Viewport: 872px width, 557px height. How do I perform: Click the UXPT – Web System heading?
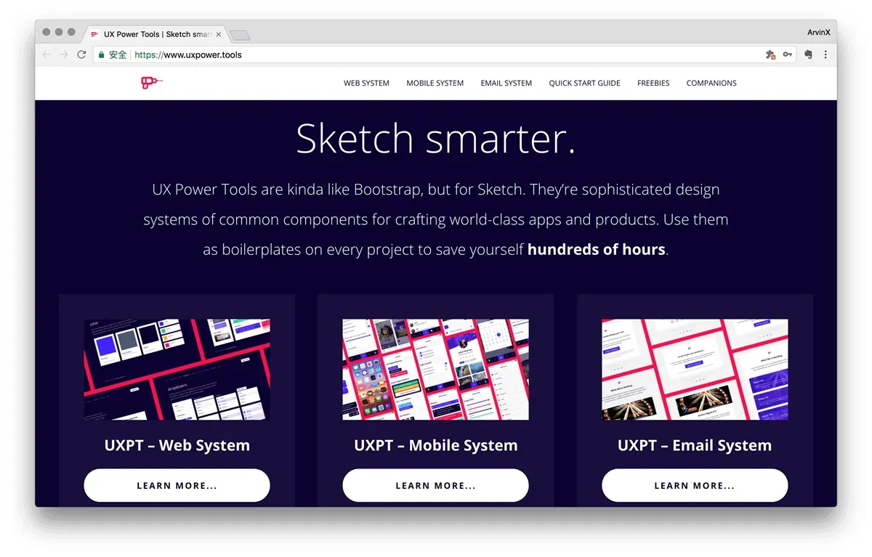(x=177, y=446)
